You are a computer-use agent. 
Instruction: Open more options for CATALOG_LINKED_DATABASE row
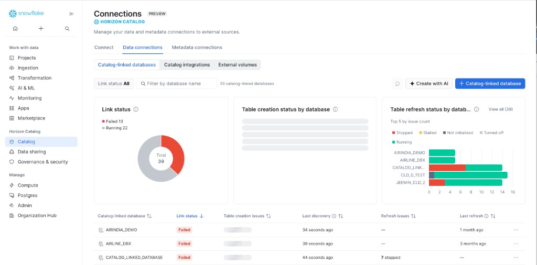click(516, 258)
